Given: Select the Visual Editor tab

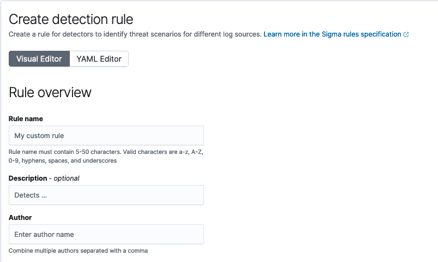Looking at the screenshot, I should click(39, 59).
